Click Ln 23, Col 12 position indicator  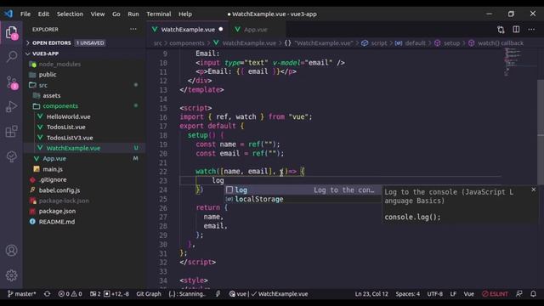click(x=371, y=294)
